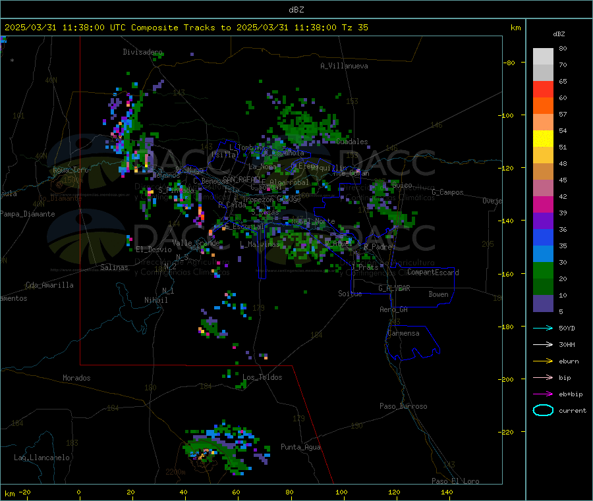The width and height of the screenshot is (593, 501).
Task: Select the dark orange swatch below red
Action: pos(543,106)
